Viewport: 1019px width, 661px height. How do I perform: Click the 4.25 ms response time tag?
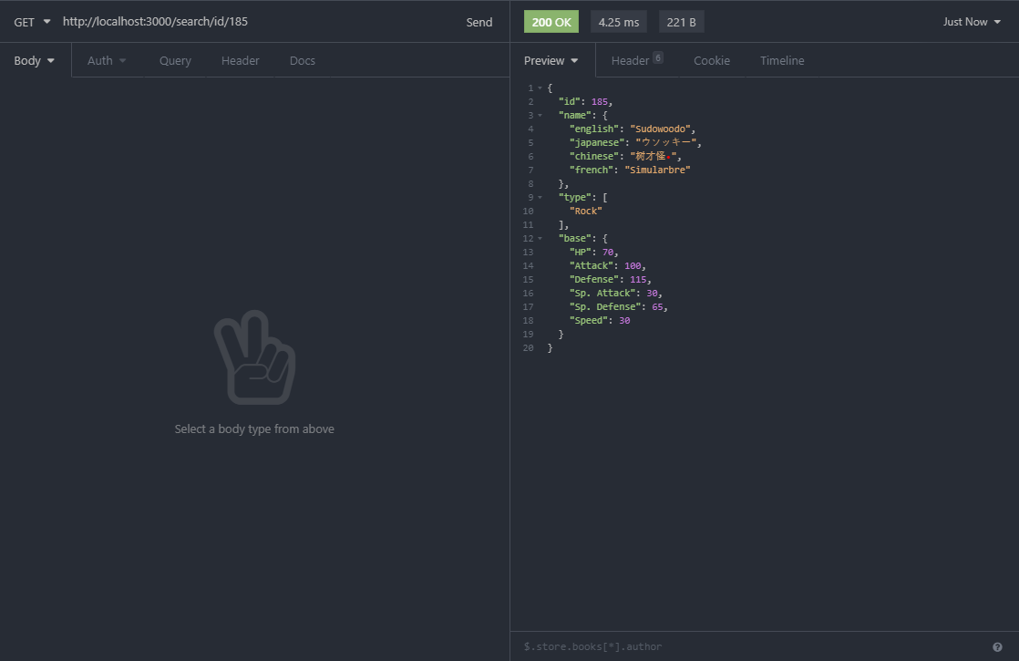[x=619, y=22]
